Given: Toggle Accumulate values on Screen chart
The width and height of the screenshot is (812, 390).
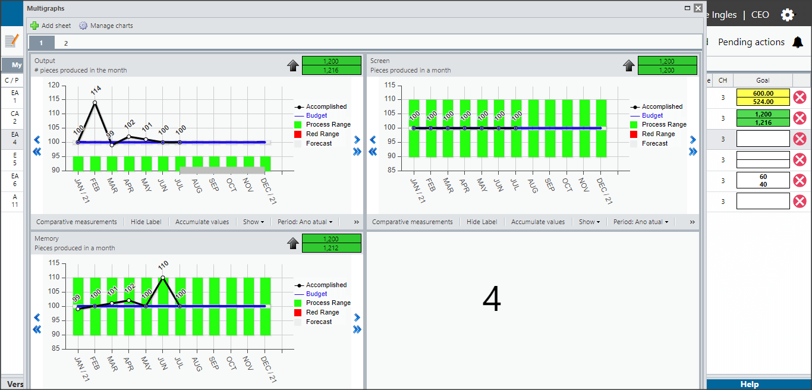Looking at the screenshot, I should click(538, 222).
